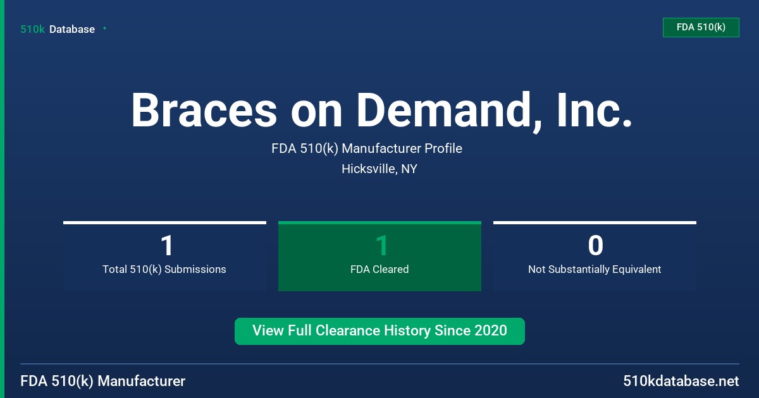Open the Total 510(k) Submissions card

[x=164, y=256]
